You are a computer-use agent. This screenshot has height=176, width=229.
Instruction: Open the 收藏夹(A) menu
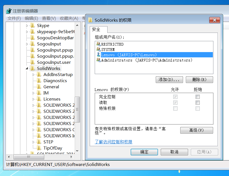click(x=69, y=18)
